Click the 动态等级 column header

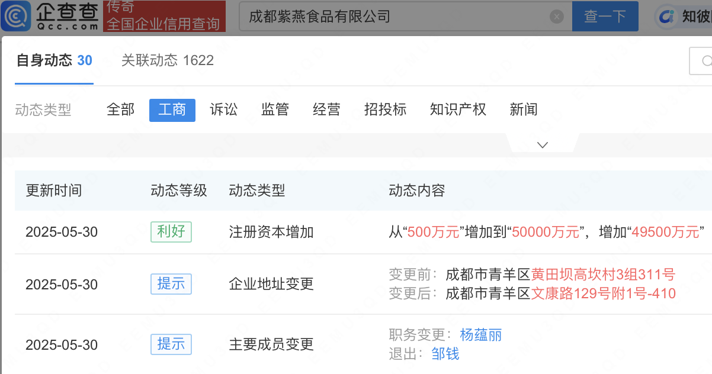[x=179, y=191]
